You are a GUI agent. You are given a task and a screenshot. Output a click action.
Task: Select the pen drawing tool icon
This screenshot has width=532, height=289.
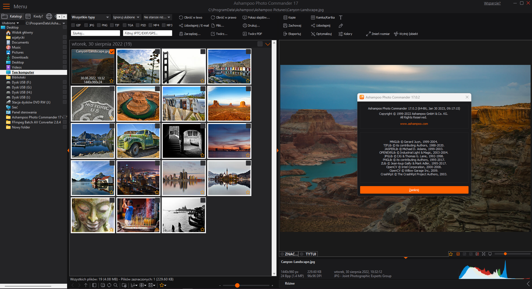click(x=341, y=26)
